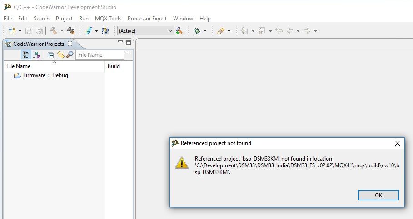Open the Help menu
This screenshot has width=413, height=219.
pos(205,19)
